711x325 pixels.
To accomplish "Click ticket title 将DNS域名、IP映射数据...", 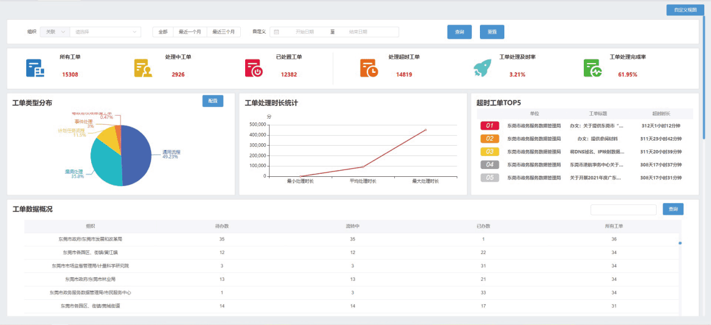I will [597, 152].
